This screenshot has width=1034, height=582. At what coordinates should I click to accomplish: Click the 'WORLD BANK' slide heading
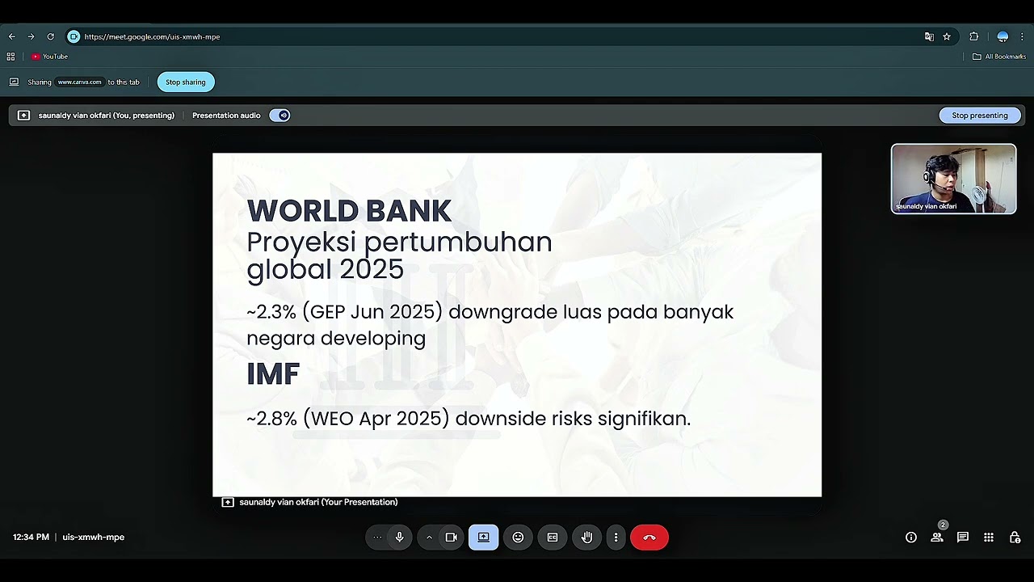click(349, 211)
